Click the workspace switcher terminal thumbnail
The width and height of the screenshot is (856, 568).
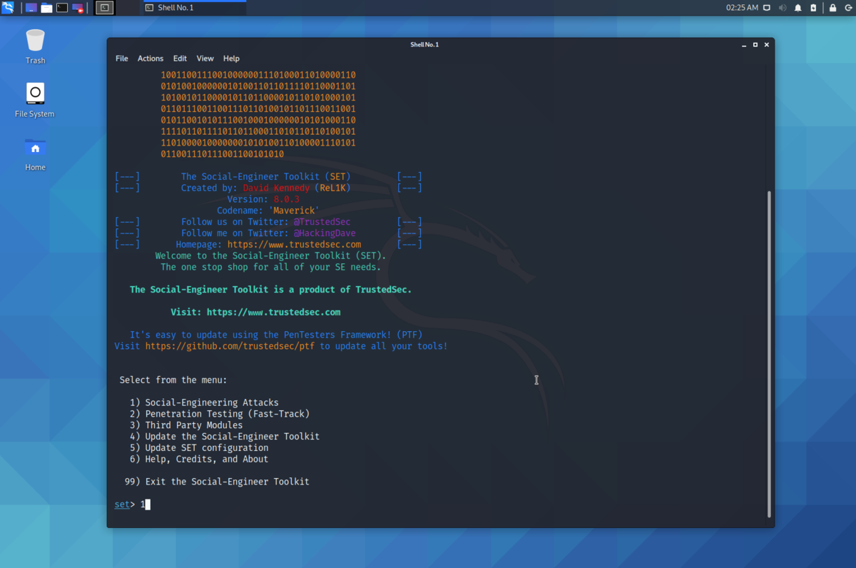coord(104,8)
